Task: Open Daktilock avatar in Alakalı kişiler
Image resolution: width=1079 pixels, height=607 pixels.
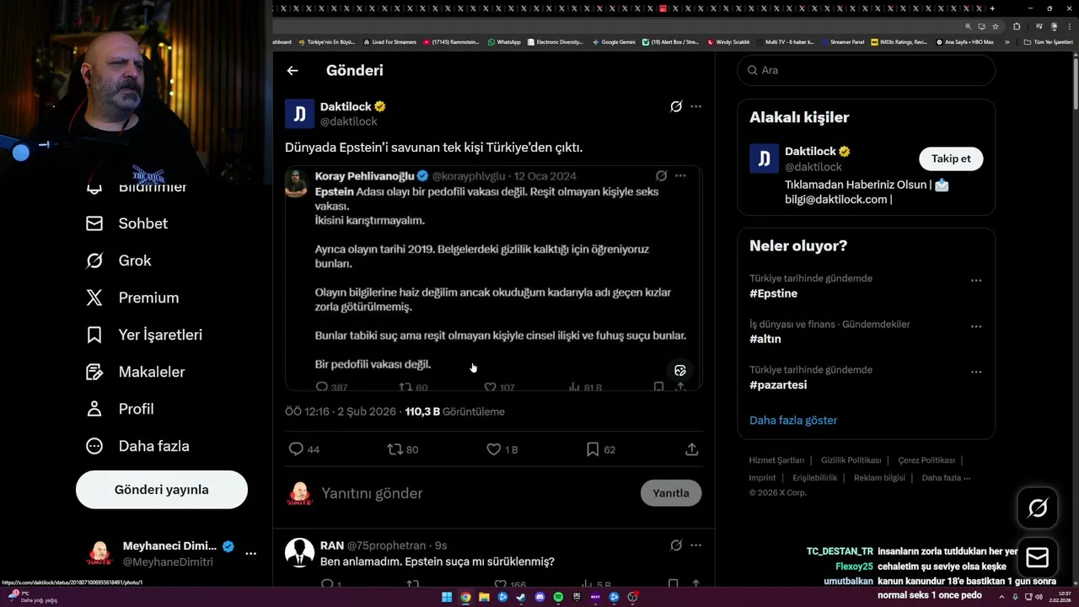Action: pyautogui.click(x=764, y=158)
